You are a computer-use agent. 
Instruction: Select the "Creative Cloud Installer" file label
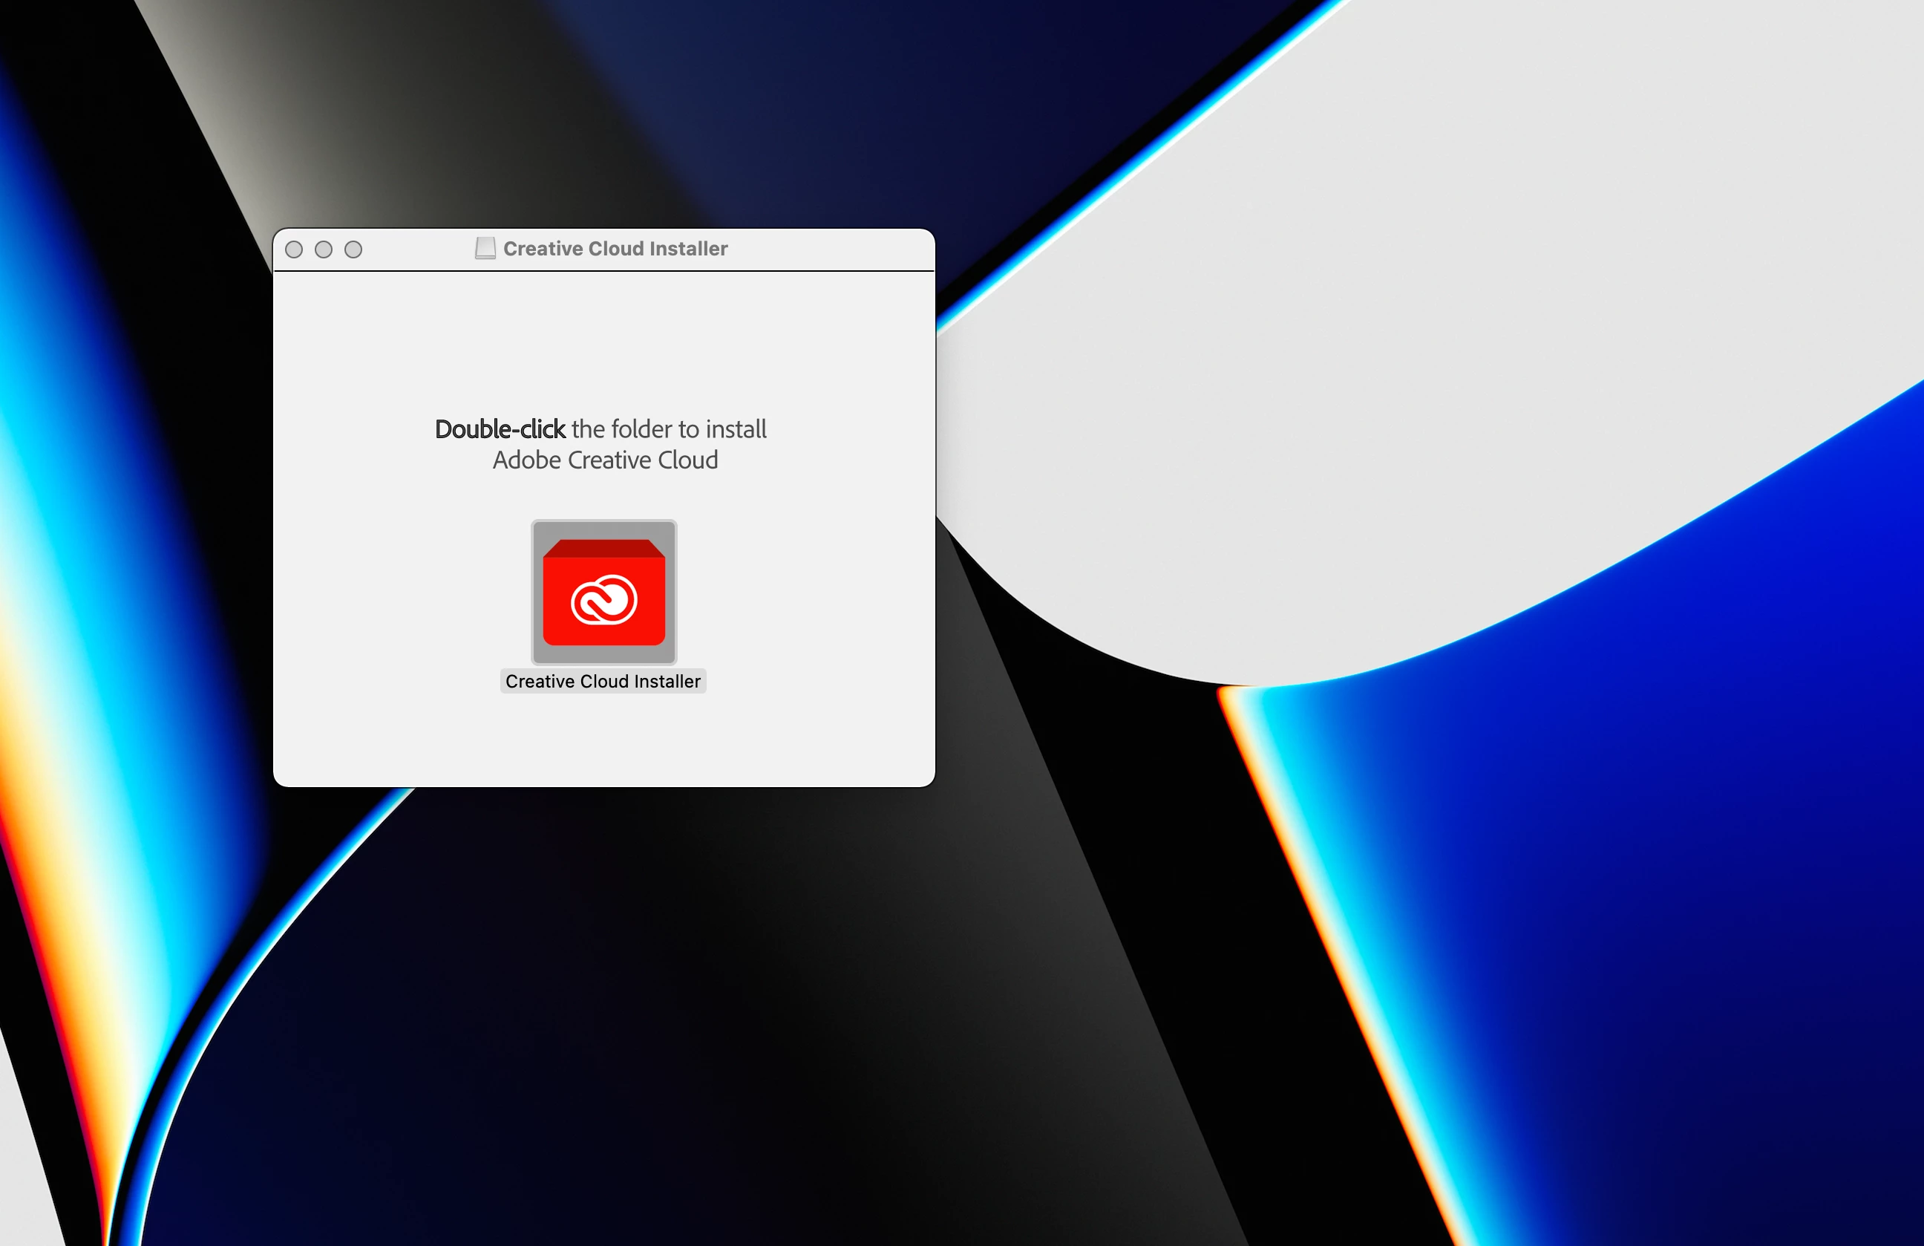pos(602,682)
